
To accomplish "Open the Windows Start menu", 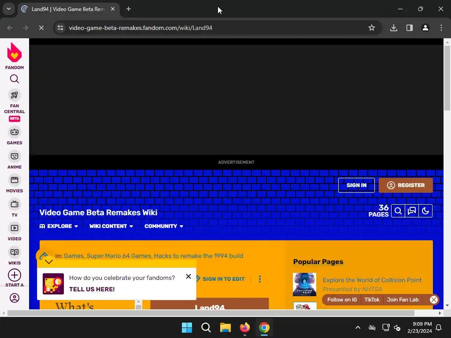I will (187, 327).
